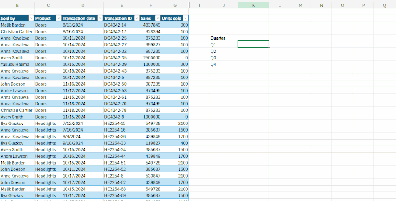Click the date 7/12/2024
Image resolution: width=396 pixels, height=201 pixels.
tap(83, 123)
